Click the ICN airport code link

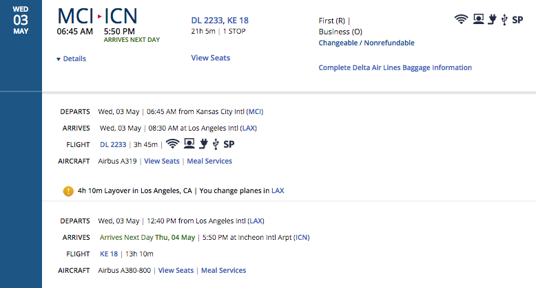tap(301, 238)
